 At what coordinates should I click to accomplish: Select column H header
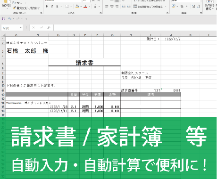(131, 35)
